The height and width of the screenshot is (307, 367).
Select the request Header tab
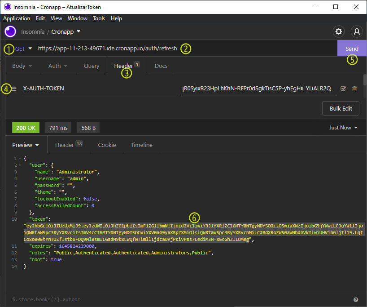click(x=127, y=66)
